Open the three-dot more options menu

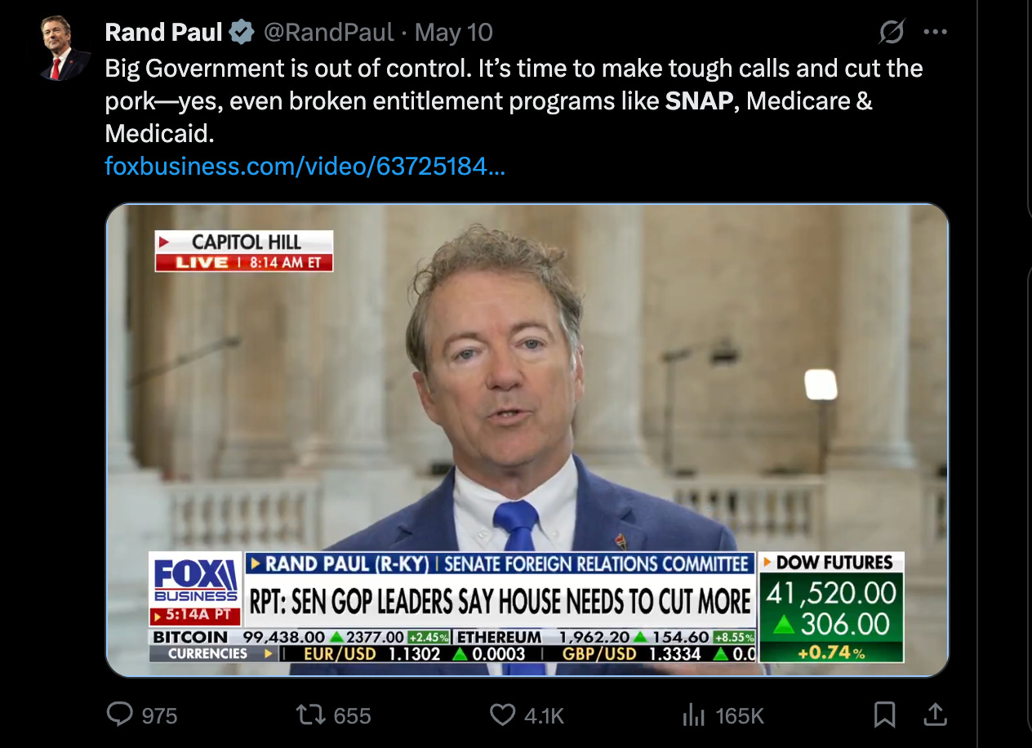point(935,33)
